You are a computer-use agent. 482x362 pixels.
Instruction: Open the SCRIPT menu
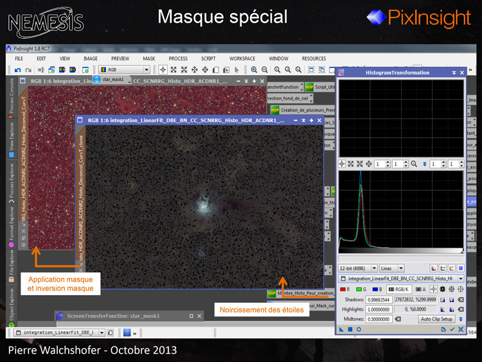click(208, 59)
